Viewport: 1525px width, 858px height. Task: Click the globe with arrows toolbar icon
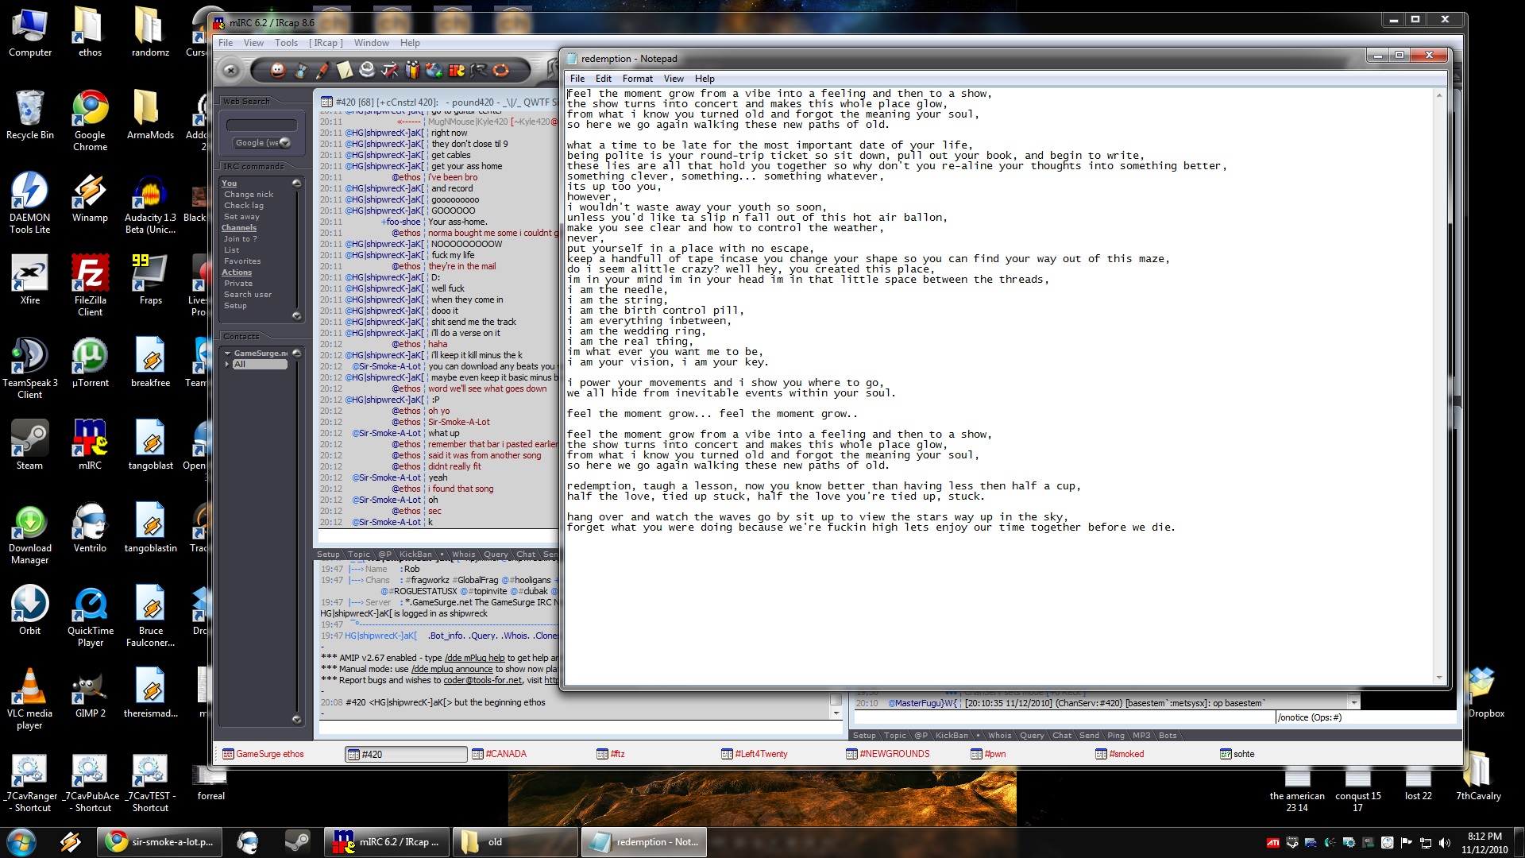coord(434,71)
